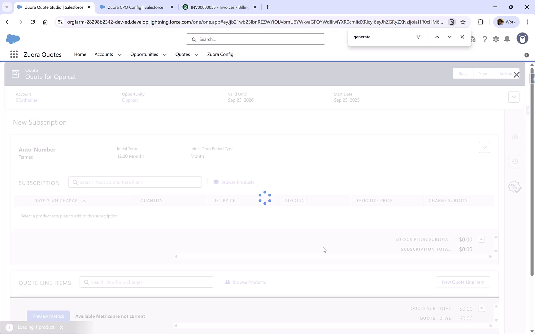The height and width of the screenshot is (334, 535).
Task: Expand the Accounts navigation dropdown
Action: click(x=120, y=54)
